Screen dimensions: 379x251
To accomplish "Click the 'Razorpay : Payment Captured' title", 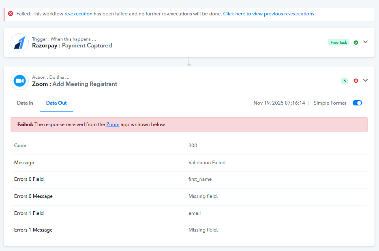I will (x=72, y=45).
